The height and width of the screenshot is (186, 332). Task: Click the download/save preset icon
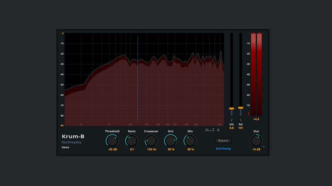coord(218,129)
